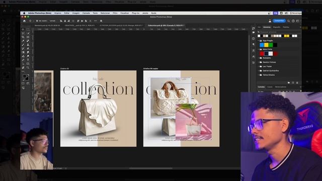Viewport: 322px width, 181px height.
Task: Open the History collapsed panel icon
Action: pos(254,28)
